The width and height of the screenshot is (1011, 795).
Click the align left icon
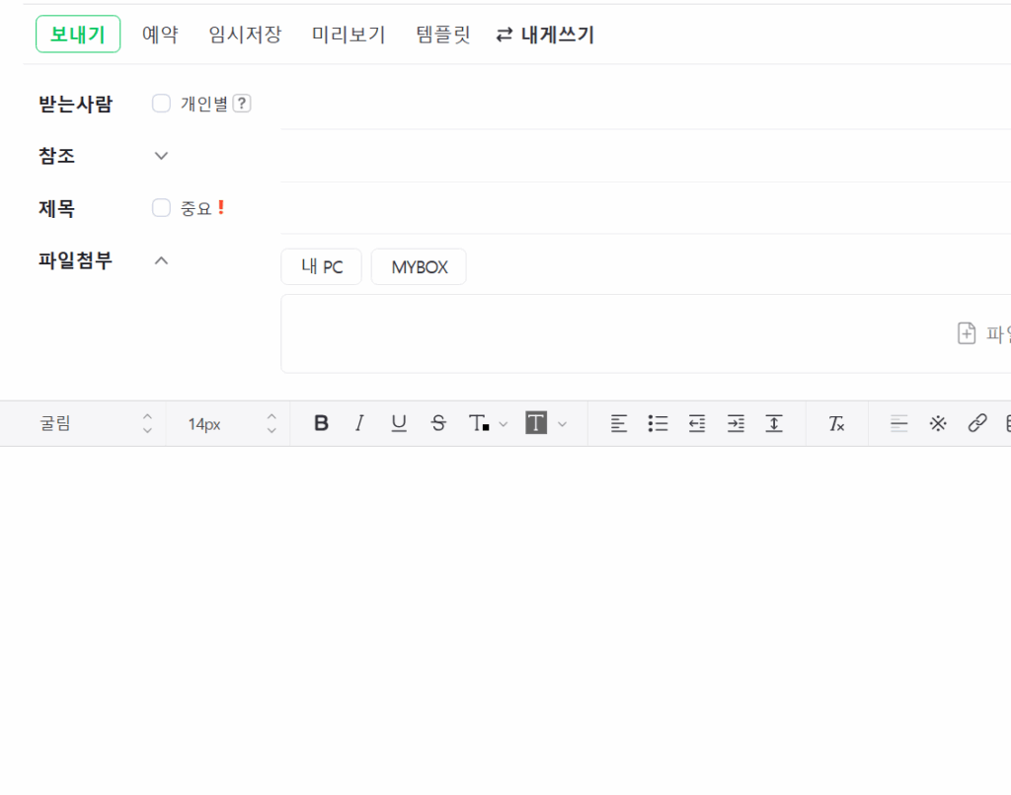619,423
